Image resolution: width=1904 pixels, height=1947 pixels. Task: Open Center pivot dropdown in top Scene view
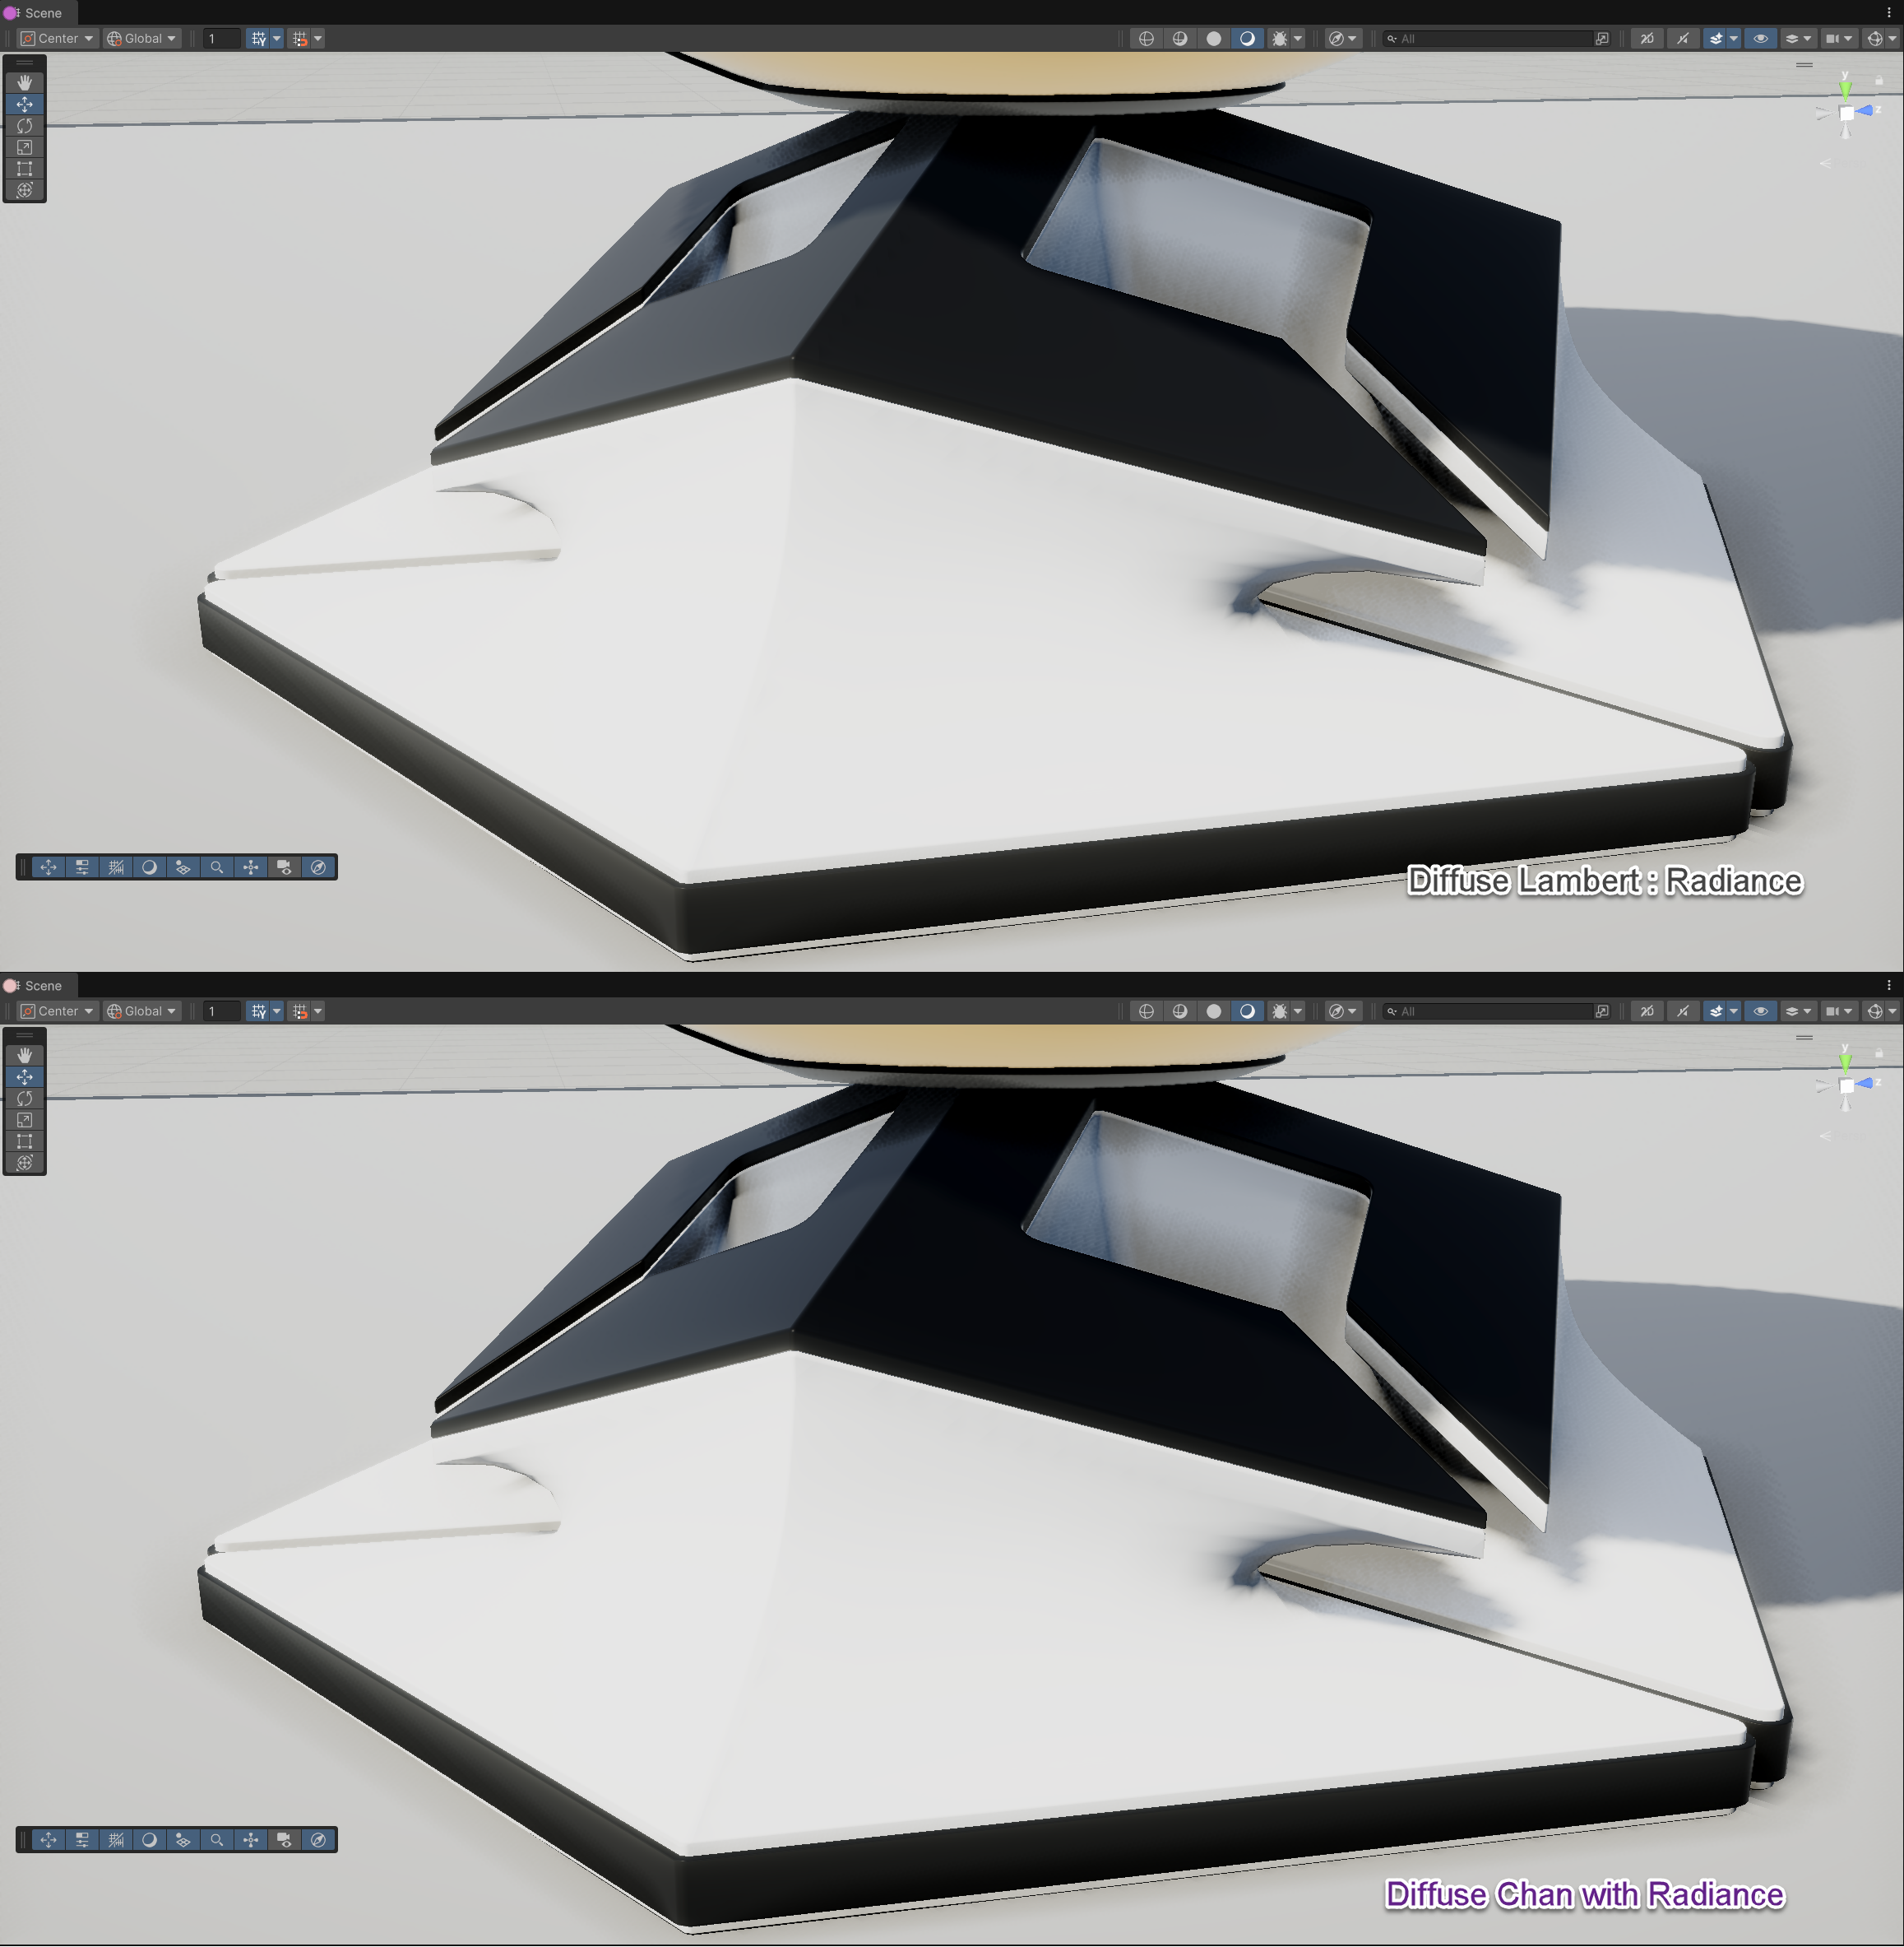(58, 39)
